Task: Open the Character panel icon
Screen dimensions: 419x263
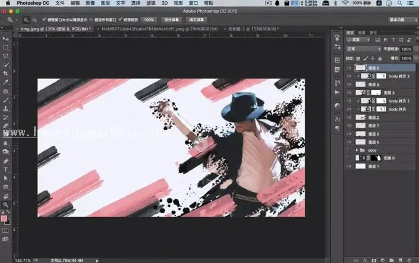Action: [x=337, y=120]
